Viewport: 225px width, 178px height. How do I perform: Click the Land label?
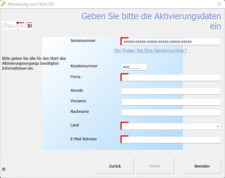[x=75, y=125]
